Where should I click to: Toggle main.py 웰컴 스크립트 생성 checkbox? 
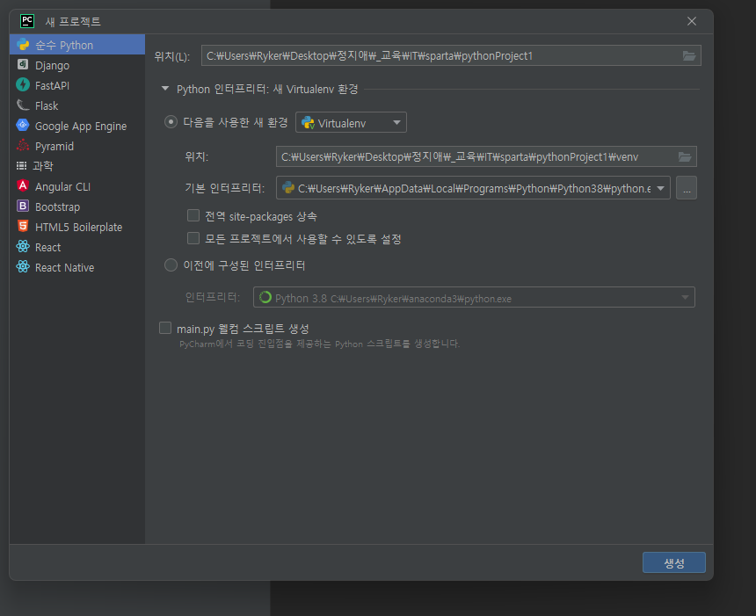165,329
